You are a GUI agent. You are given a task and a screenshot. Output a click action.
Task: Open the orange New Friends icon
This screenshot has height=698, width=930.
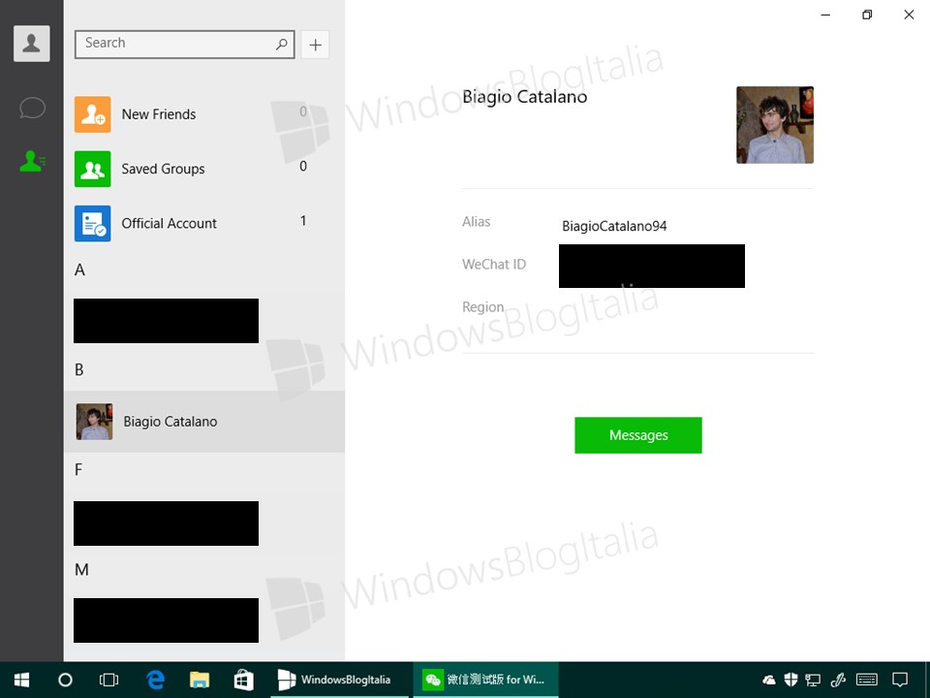click(x=93, y=114)
